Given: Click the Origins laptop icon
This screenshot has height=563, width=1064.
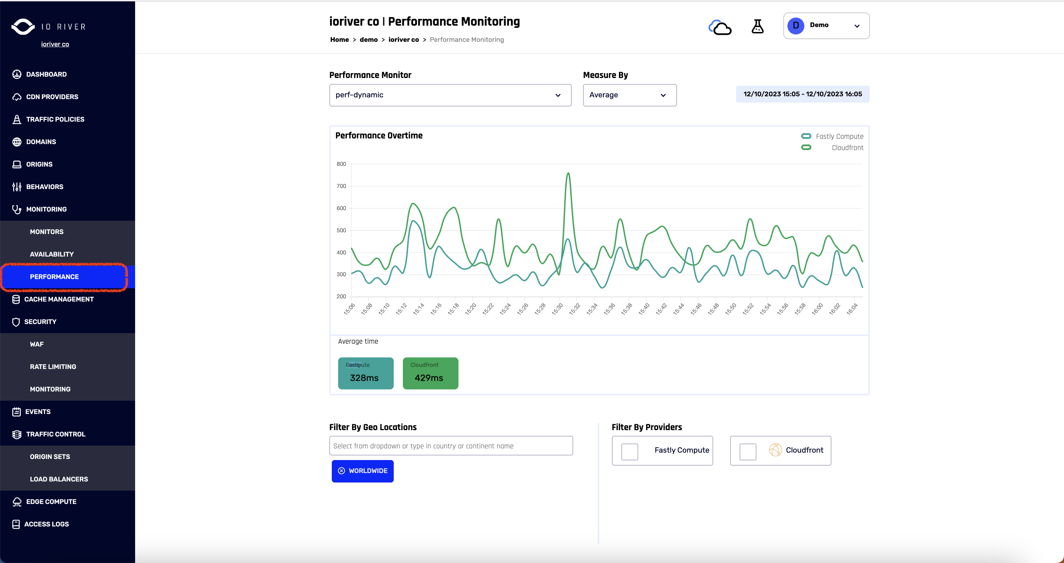Looking at the screenshot, I should point(17,164).
